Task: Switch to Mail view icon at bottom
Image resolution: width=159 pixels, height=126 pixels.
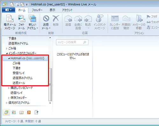Action: click(x=6, y=112)
